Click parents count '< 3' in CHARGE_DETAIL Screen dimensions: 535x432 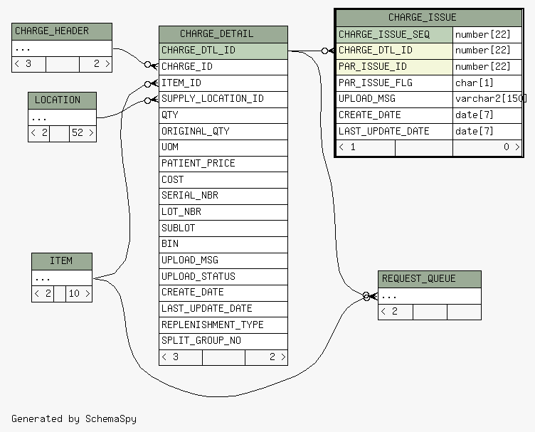[181, 357]
